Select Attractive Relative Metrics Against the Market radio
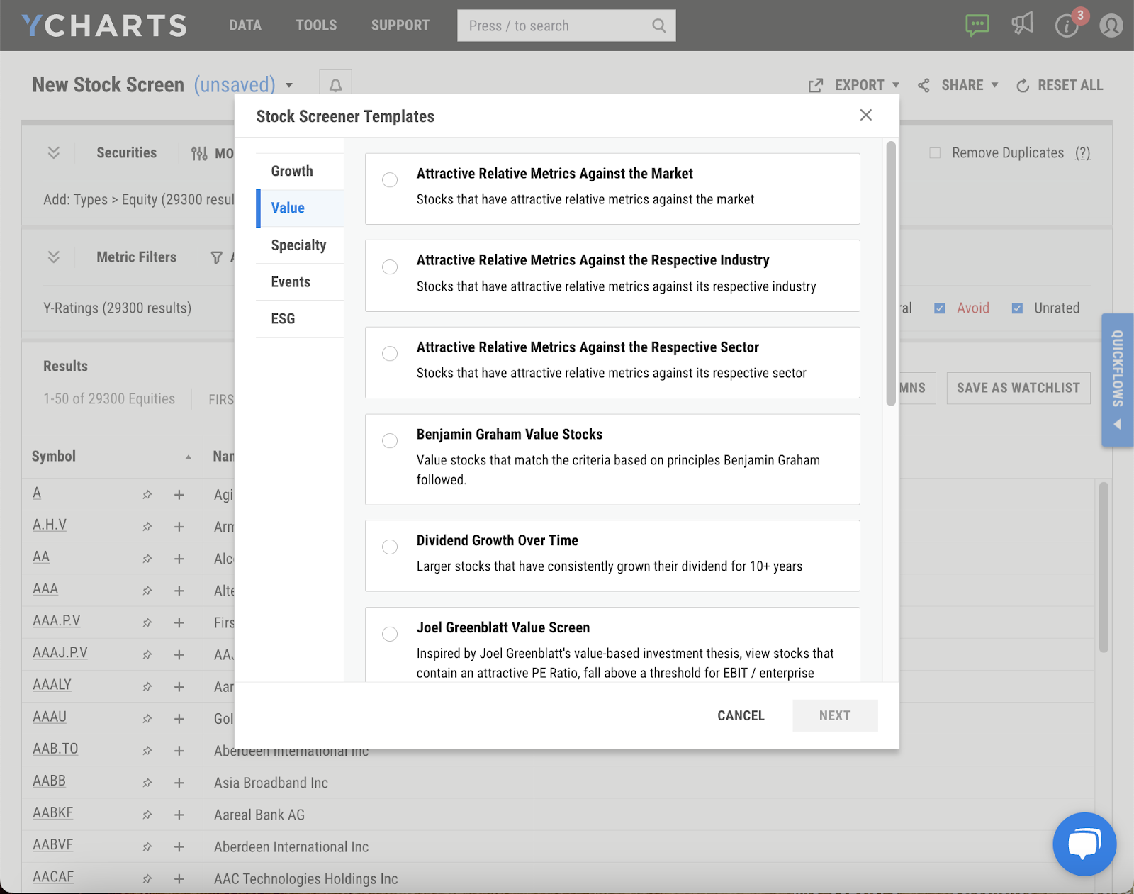 pos(390,180)
